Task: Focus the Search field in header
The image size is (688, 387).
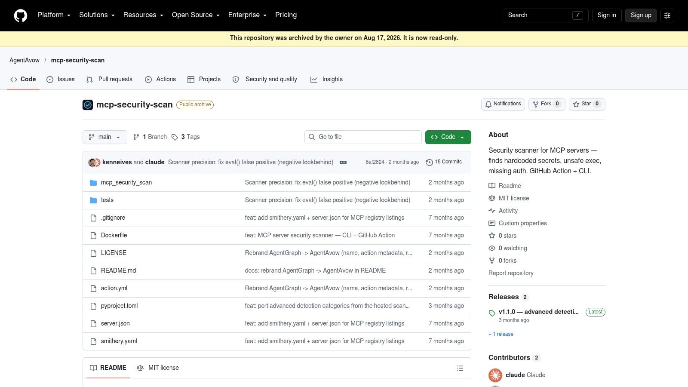Action: point(545,15)
